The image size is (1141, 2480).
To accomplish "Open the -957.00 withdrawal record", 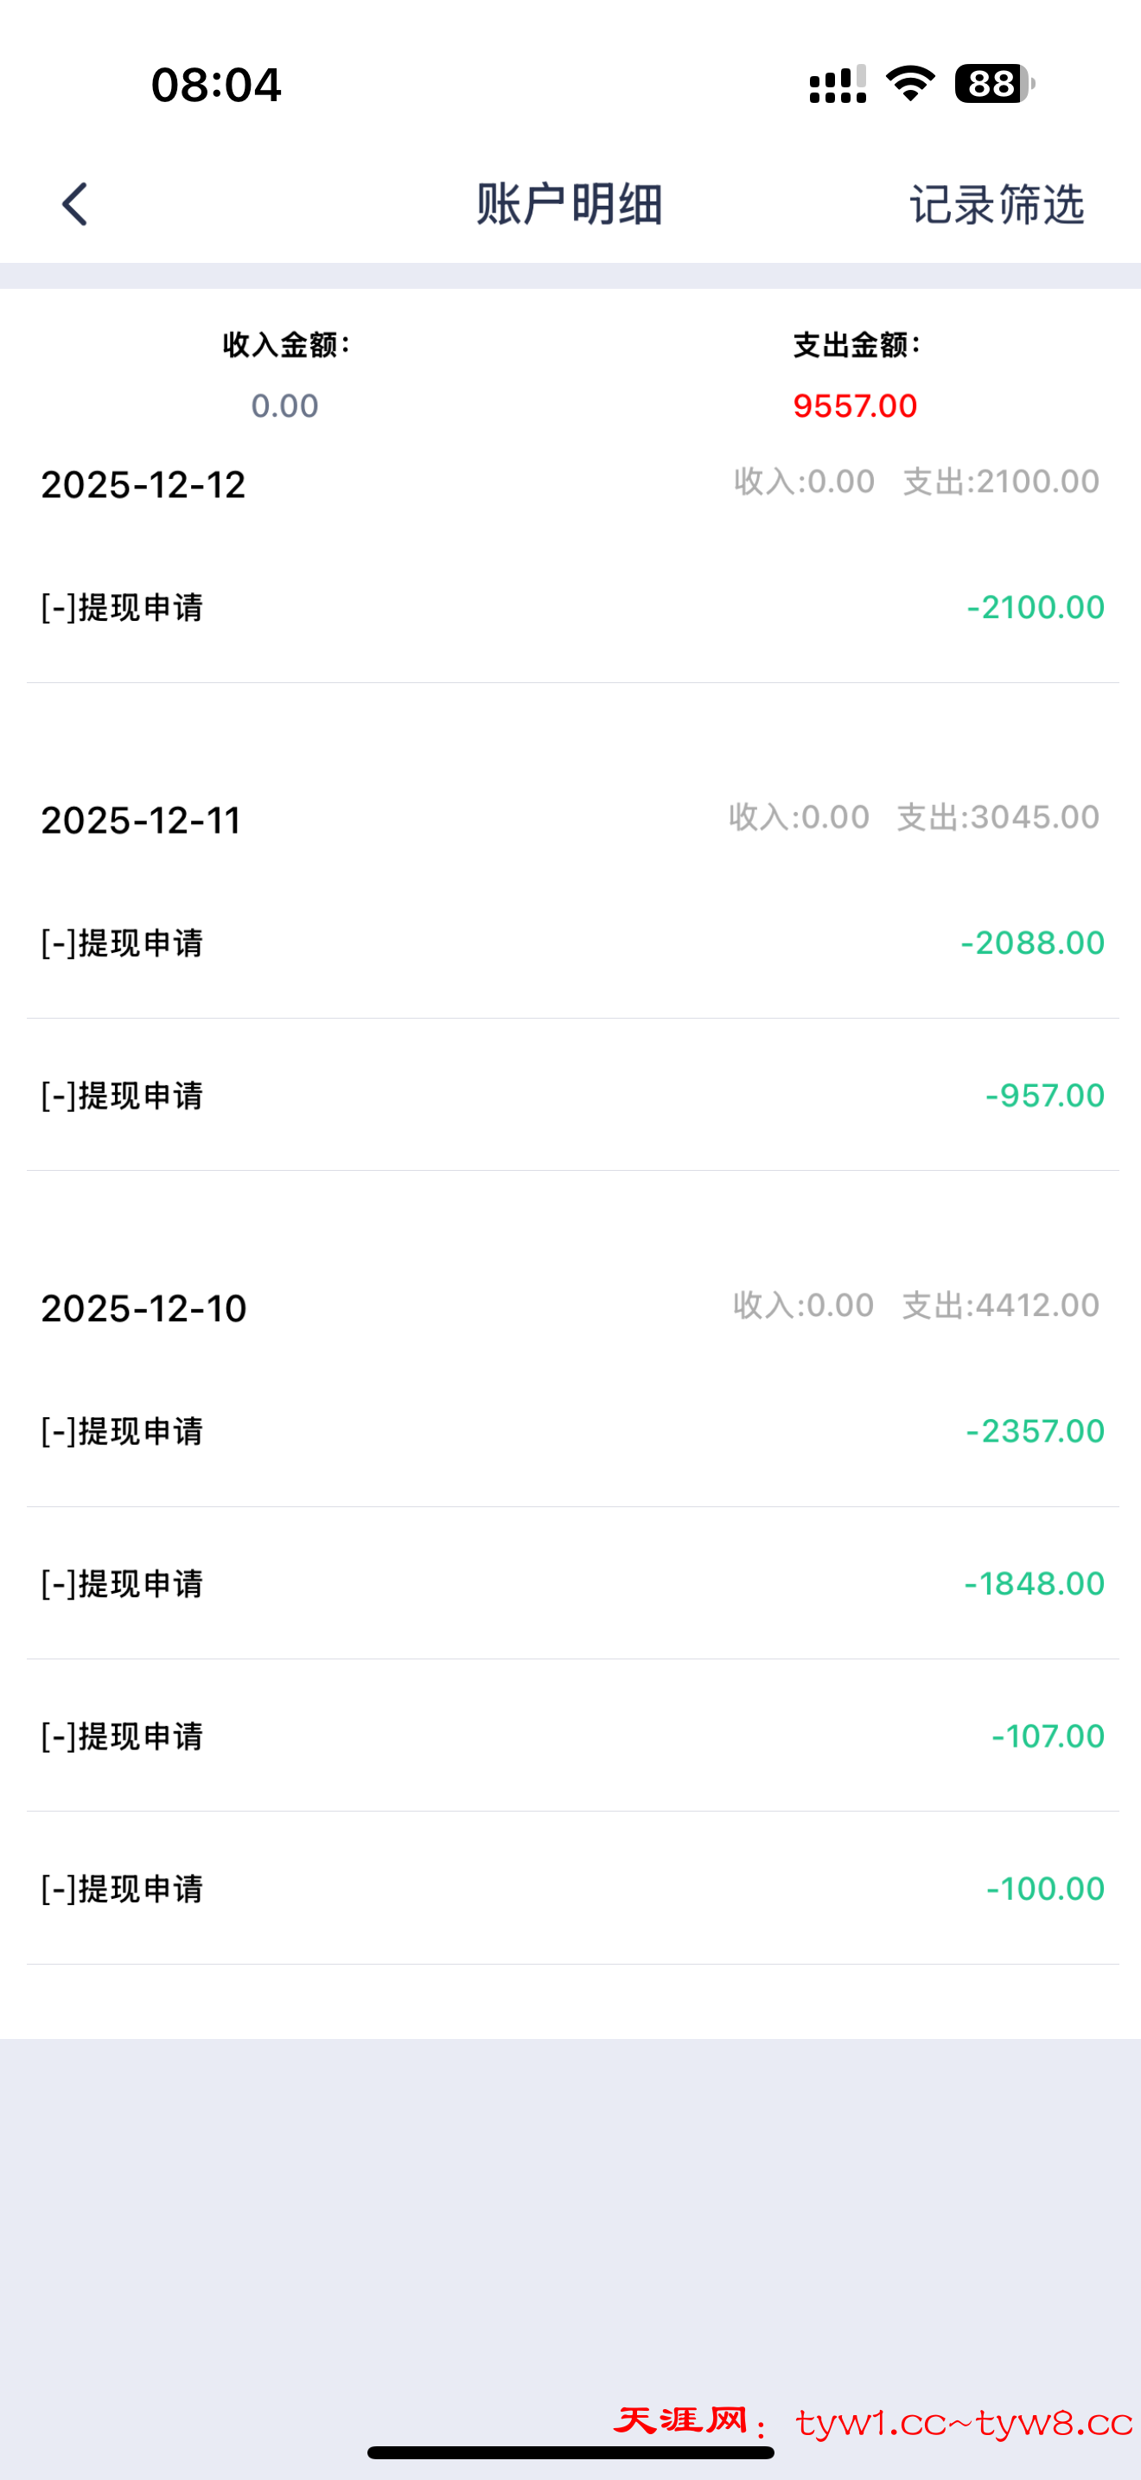I will (571, 1096).
